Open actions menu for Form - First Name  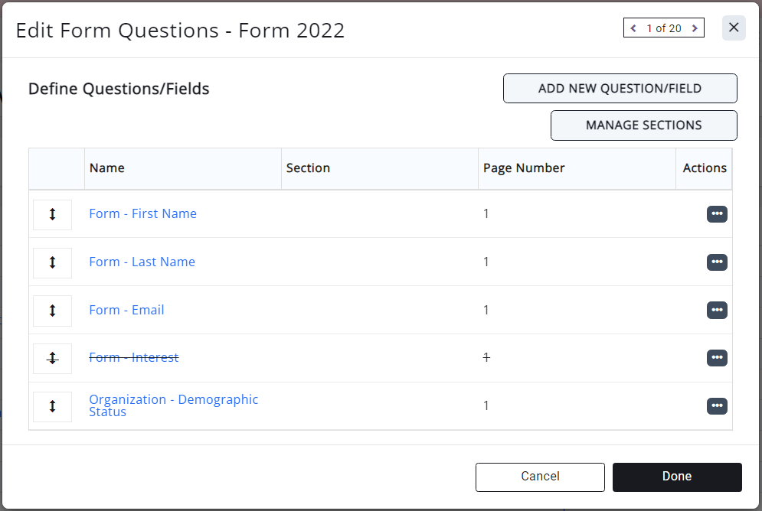(717, 214)
